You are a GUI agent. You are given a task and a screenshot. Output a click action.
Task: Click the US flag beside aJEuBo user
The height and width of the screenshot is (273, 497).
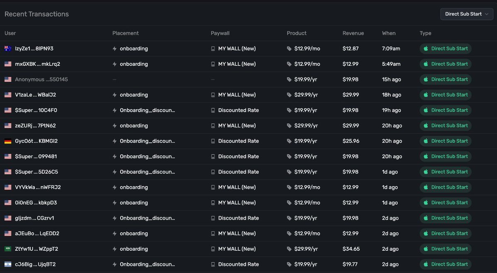8,234
